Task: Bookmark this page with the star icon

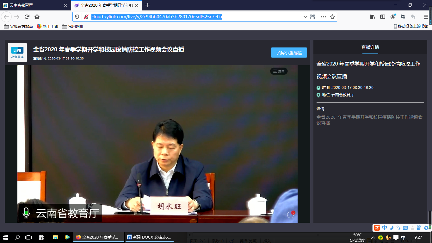Action: click(332, 17)
